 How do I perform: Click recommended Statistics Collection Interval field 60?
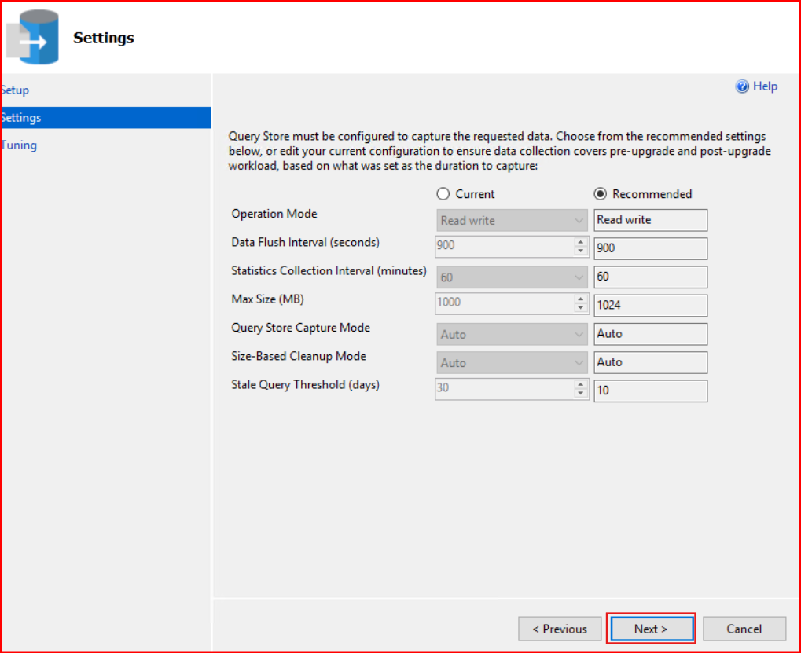[650, 277]
